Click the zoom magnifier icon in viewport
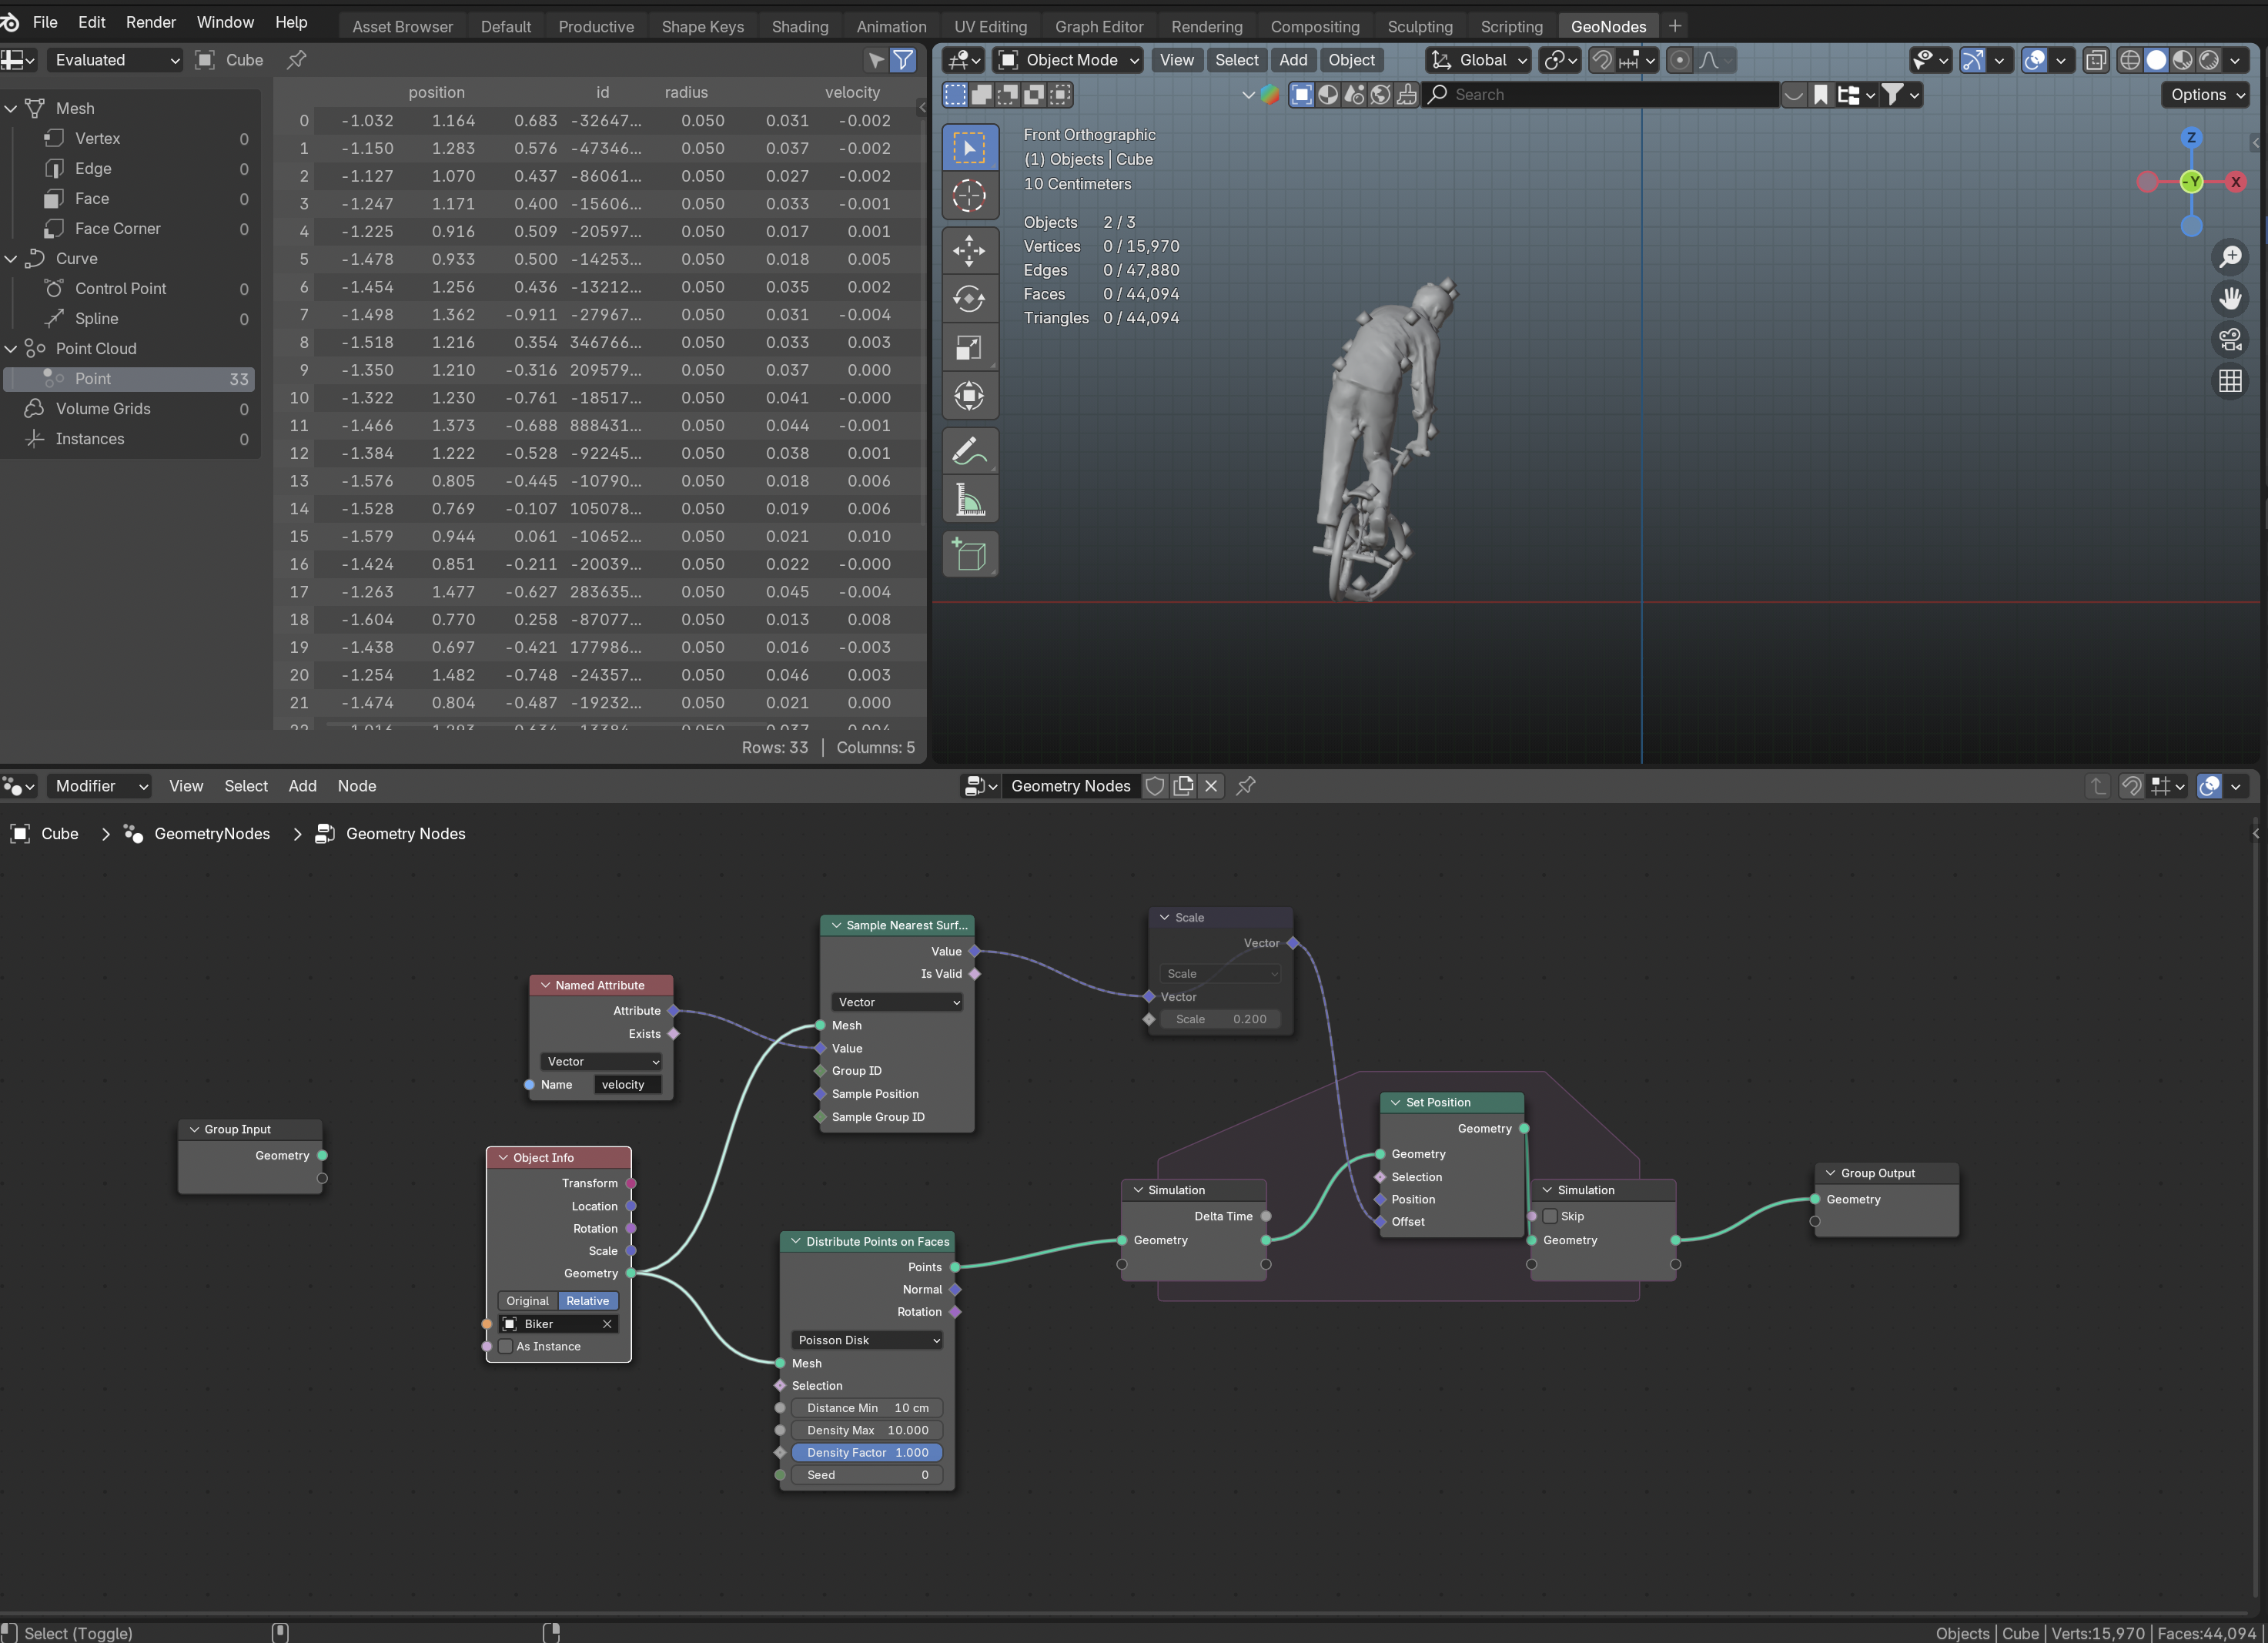This screenshot has height=1643, width=2268. (x=2229, y=257)
